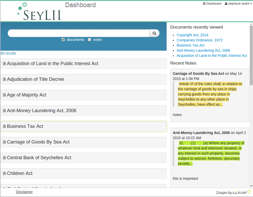253x197 pixels.
Task: Expand Acquisition of Land in the Public Interest Act result
Action: click(52, 64)
